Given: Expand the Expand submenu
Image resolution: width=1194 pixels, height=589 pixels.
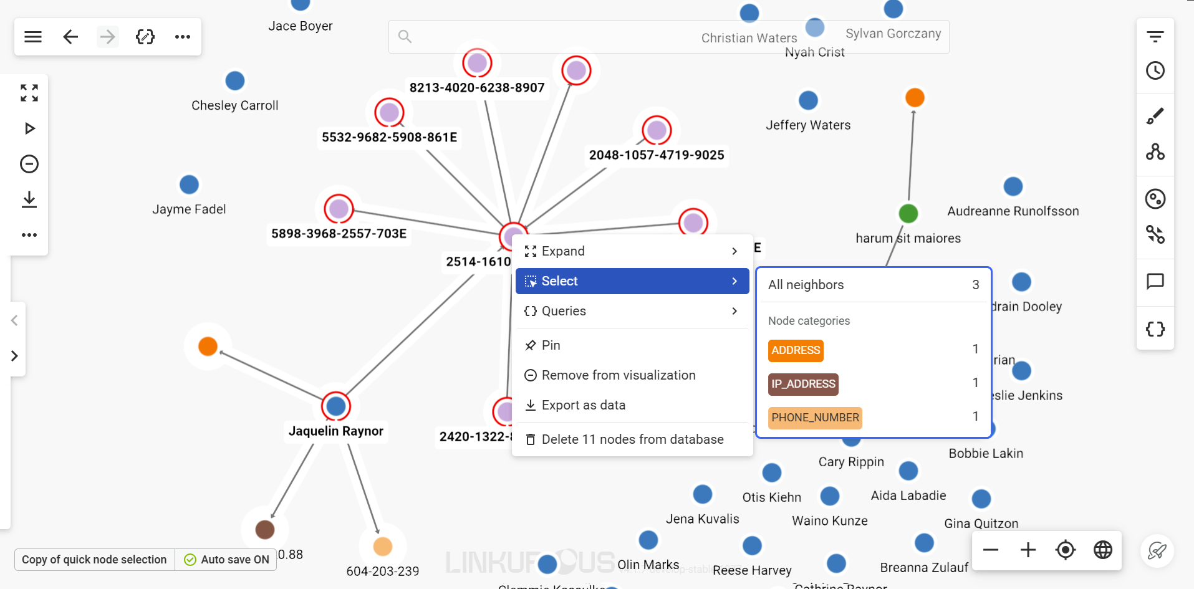Looking at the screenshot, I should pyautogui.click(x=632, y=251).
